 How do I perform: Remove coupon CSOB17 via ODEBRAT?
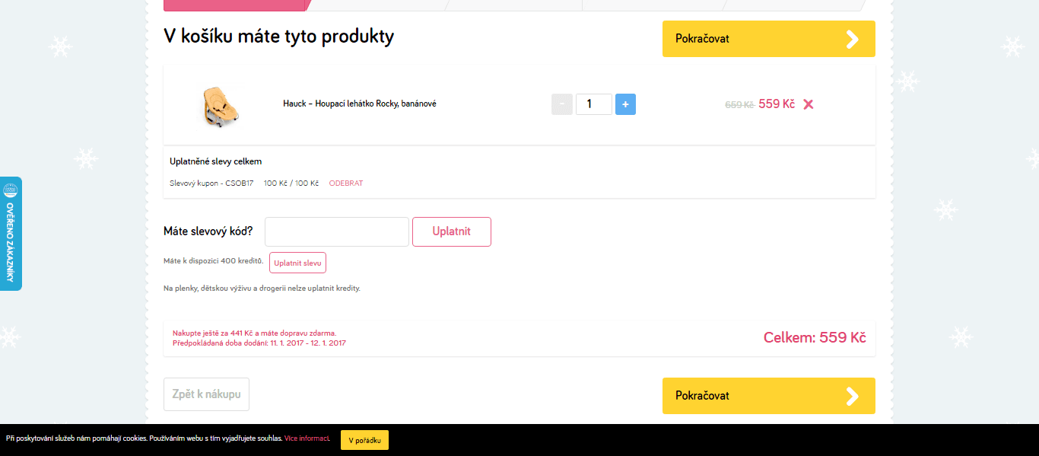pos(346,183)
